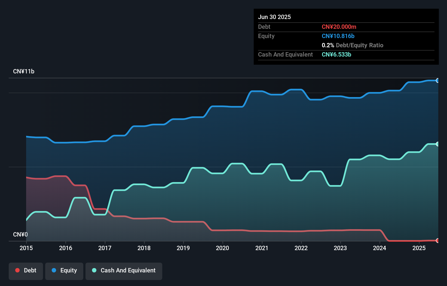Select the 2020 year label
Image resolution: width=447 pixels, height=286 pixels.
(222, 248)
